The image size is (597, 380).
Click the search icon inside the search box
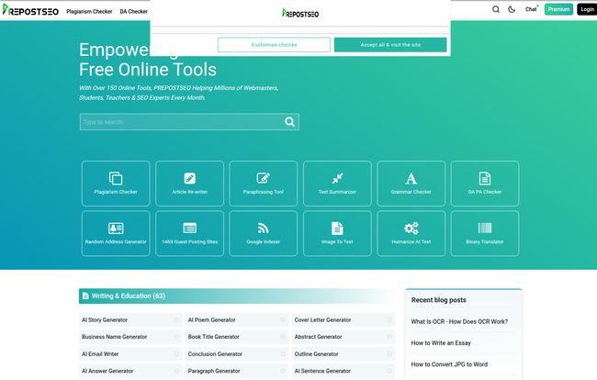click(289, 122)
